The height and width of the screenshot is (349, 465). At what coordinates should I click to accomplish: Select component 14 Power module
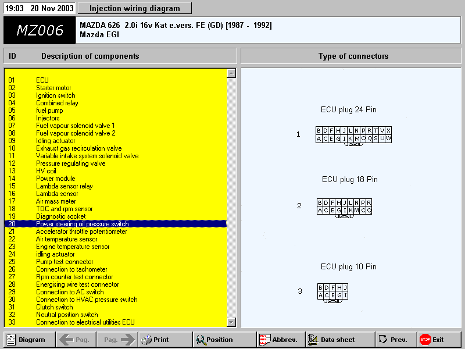point(116,179)
